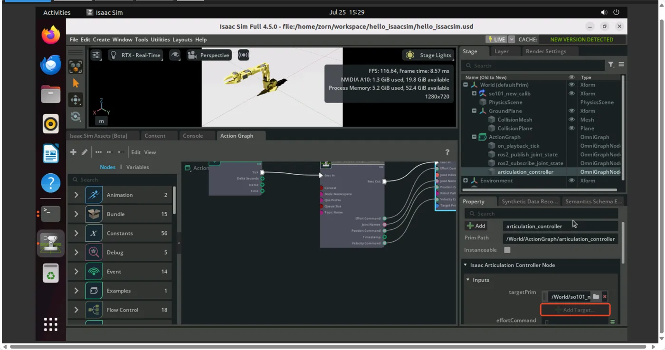Click visibility eye column header in Stage
This screenshot has width=665, height=350.
pyautogui.click(x=571, y=77)
